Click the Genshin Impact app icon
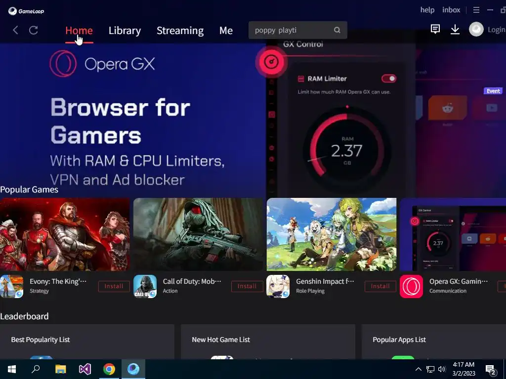This screenshot has height=379, width=506. (278, 286)
